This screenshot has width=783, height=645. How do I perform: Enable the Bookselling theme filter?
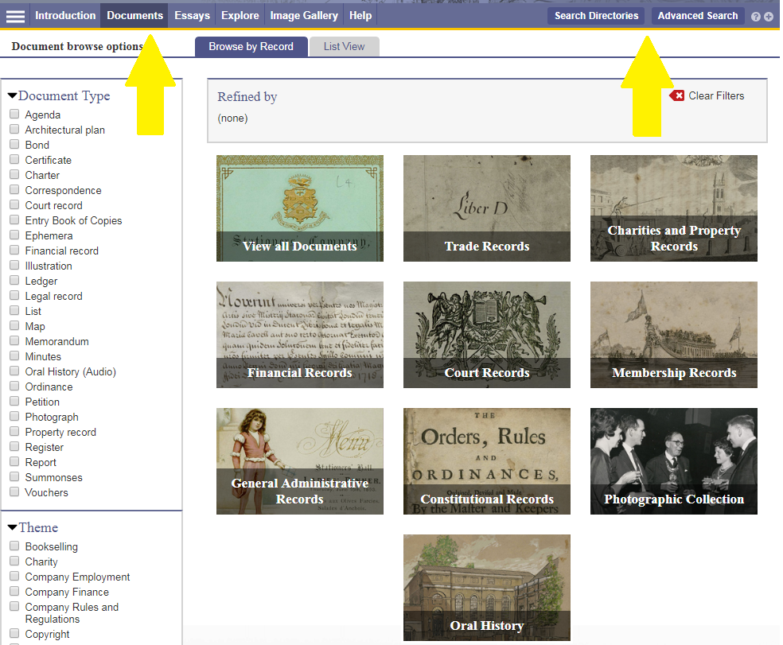pyautogui.click(x=14, y=546)
